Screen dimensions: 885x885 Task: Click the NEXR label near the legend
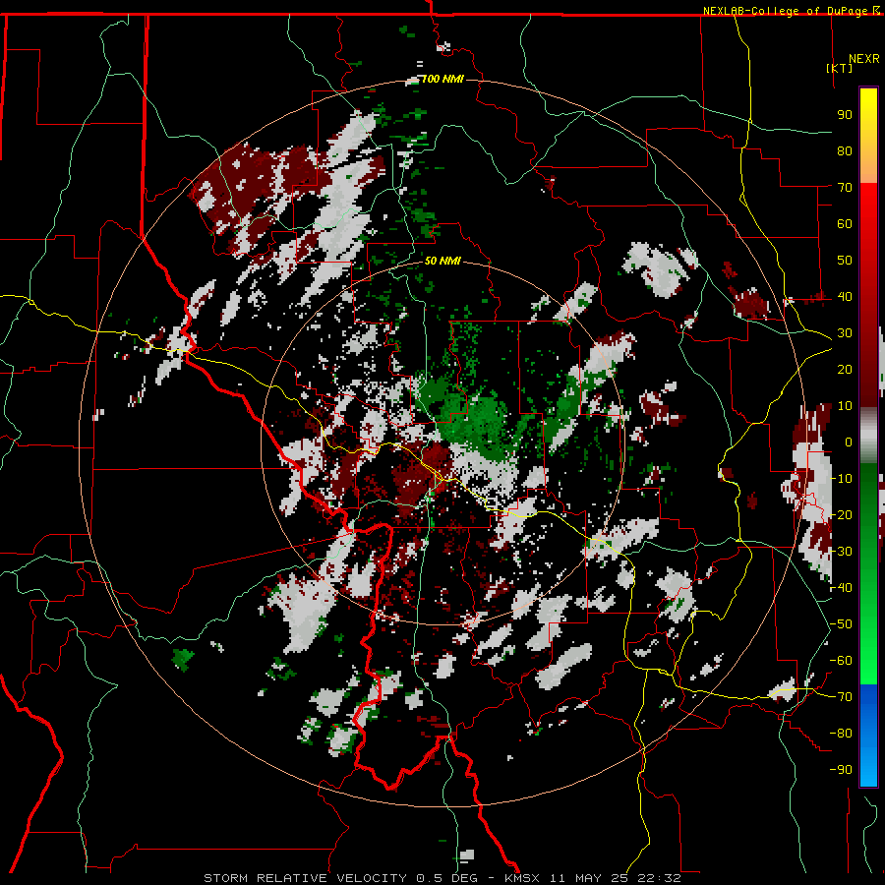[x=864, y=59]
